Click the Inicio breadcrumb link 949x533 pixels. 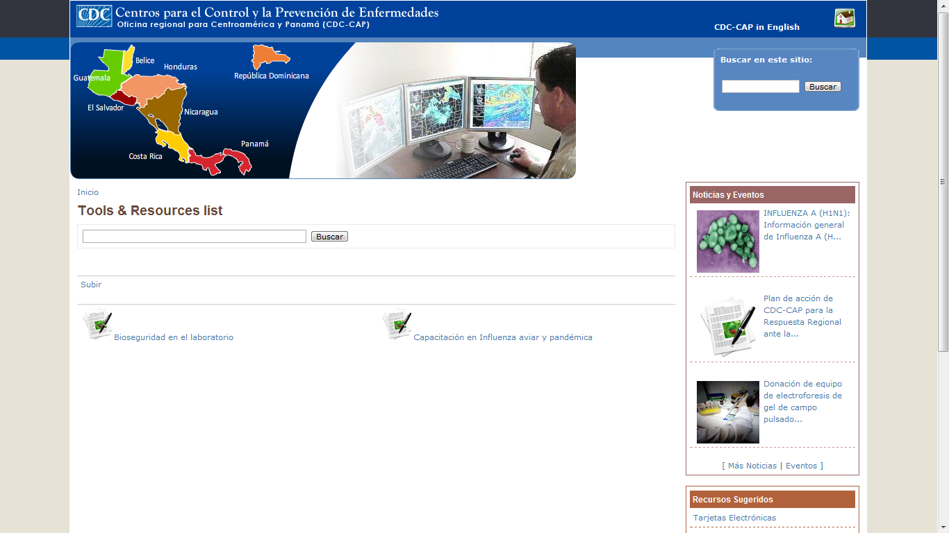click(88, 192)
